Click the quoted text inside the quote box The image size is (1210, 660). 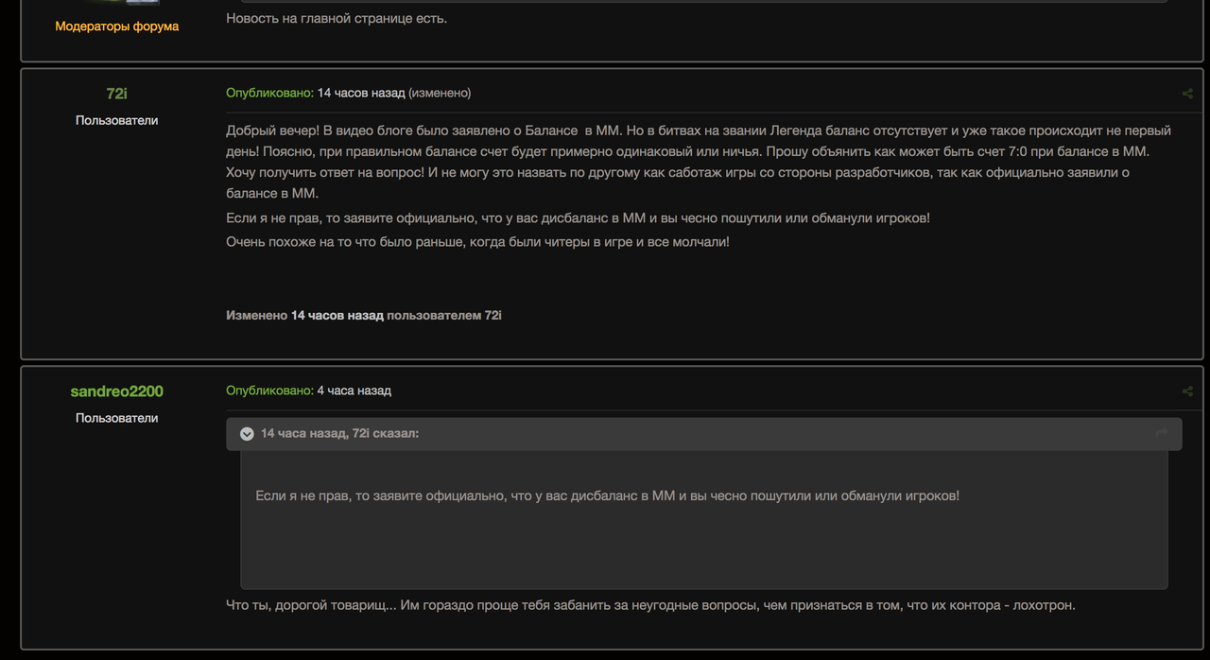pyautogui.click(x=607, y=495)
